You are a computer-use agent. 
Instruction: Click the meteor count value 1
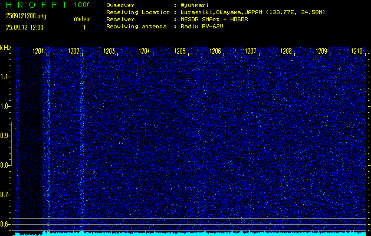84,27
